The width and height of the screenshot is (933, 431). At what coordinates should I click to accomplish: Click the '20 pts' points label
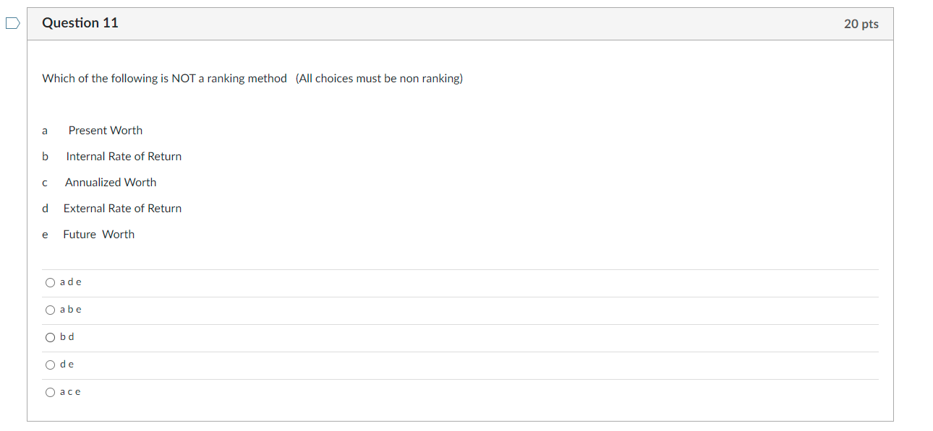point(861,24)
